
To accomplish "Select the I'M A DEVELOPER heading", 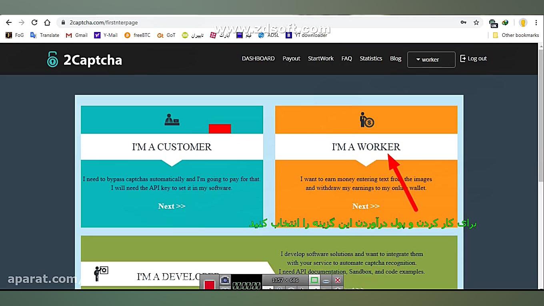I will (x=178, y=276).
